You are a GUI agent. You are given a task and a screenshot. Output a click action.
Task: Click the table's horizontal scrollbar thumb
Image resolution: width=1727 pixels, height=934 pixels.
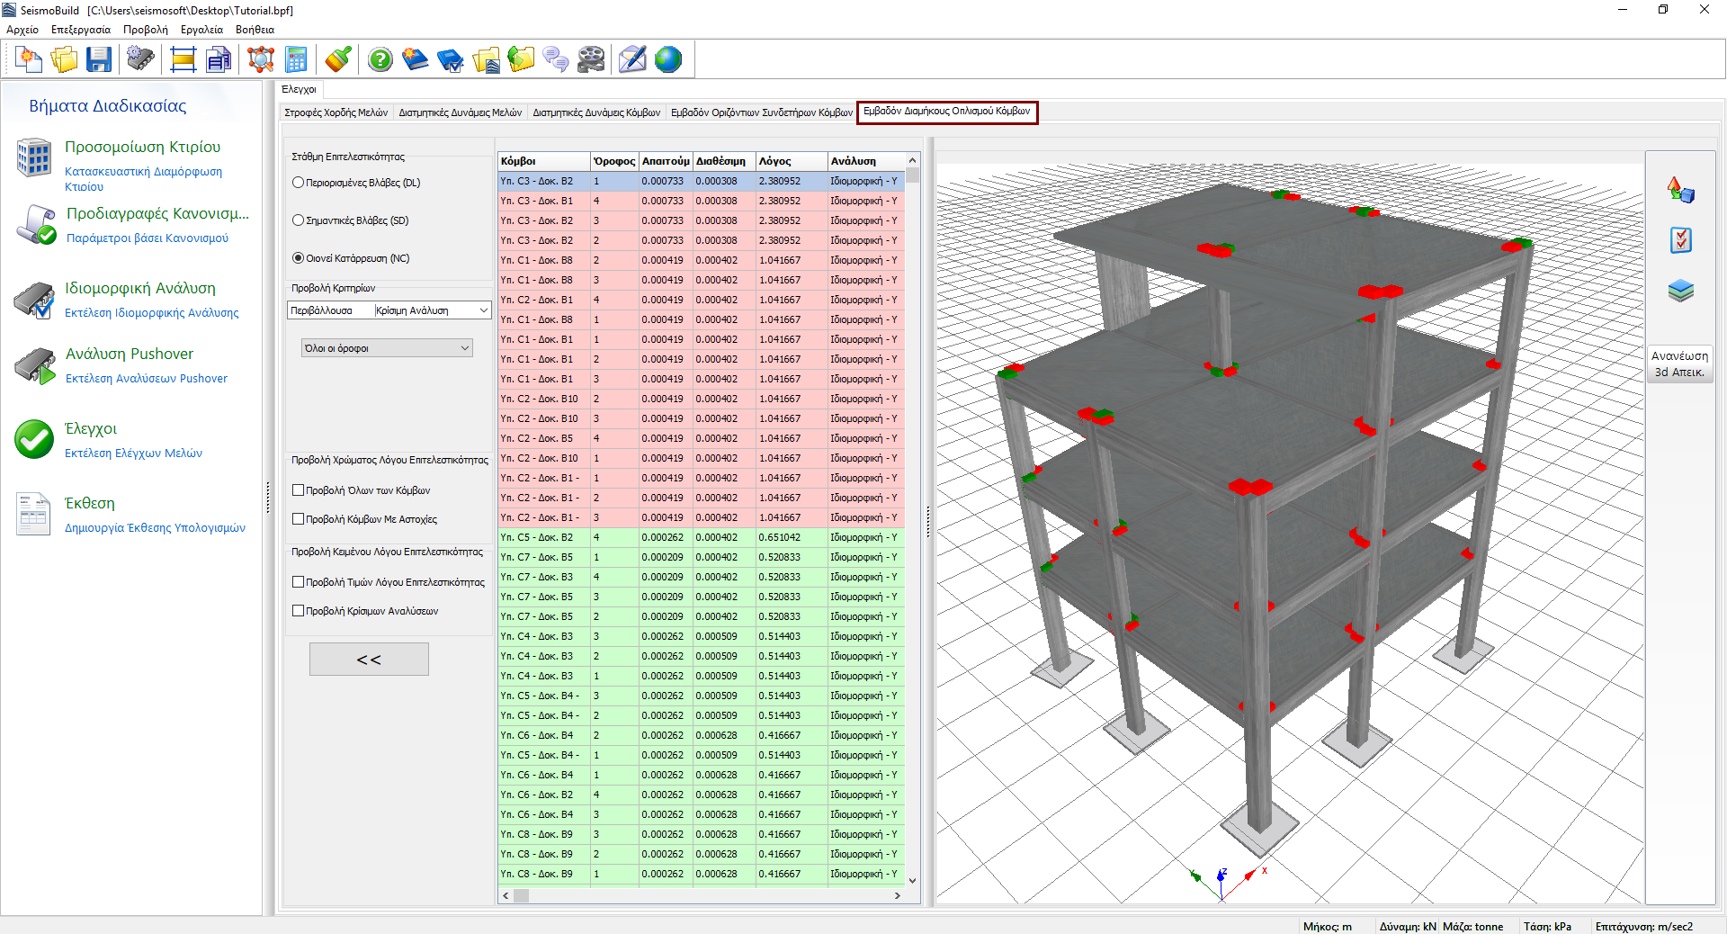tap(522, 895)
